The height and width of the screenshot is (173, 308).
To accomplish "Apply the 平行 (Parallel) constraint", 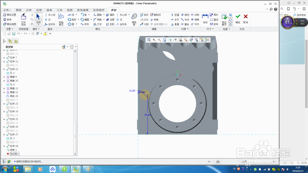I will coord(195,24).
